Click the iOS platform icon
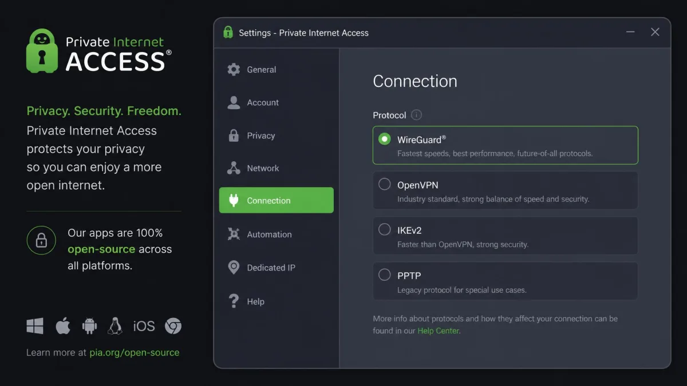Image resolution: width=687 pixels, height=386 pixels. 144,326
